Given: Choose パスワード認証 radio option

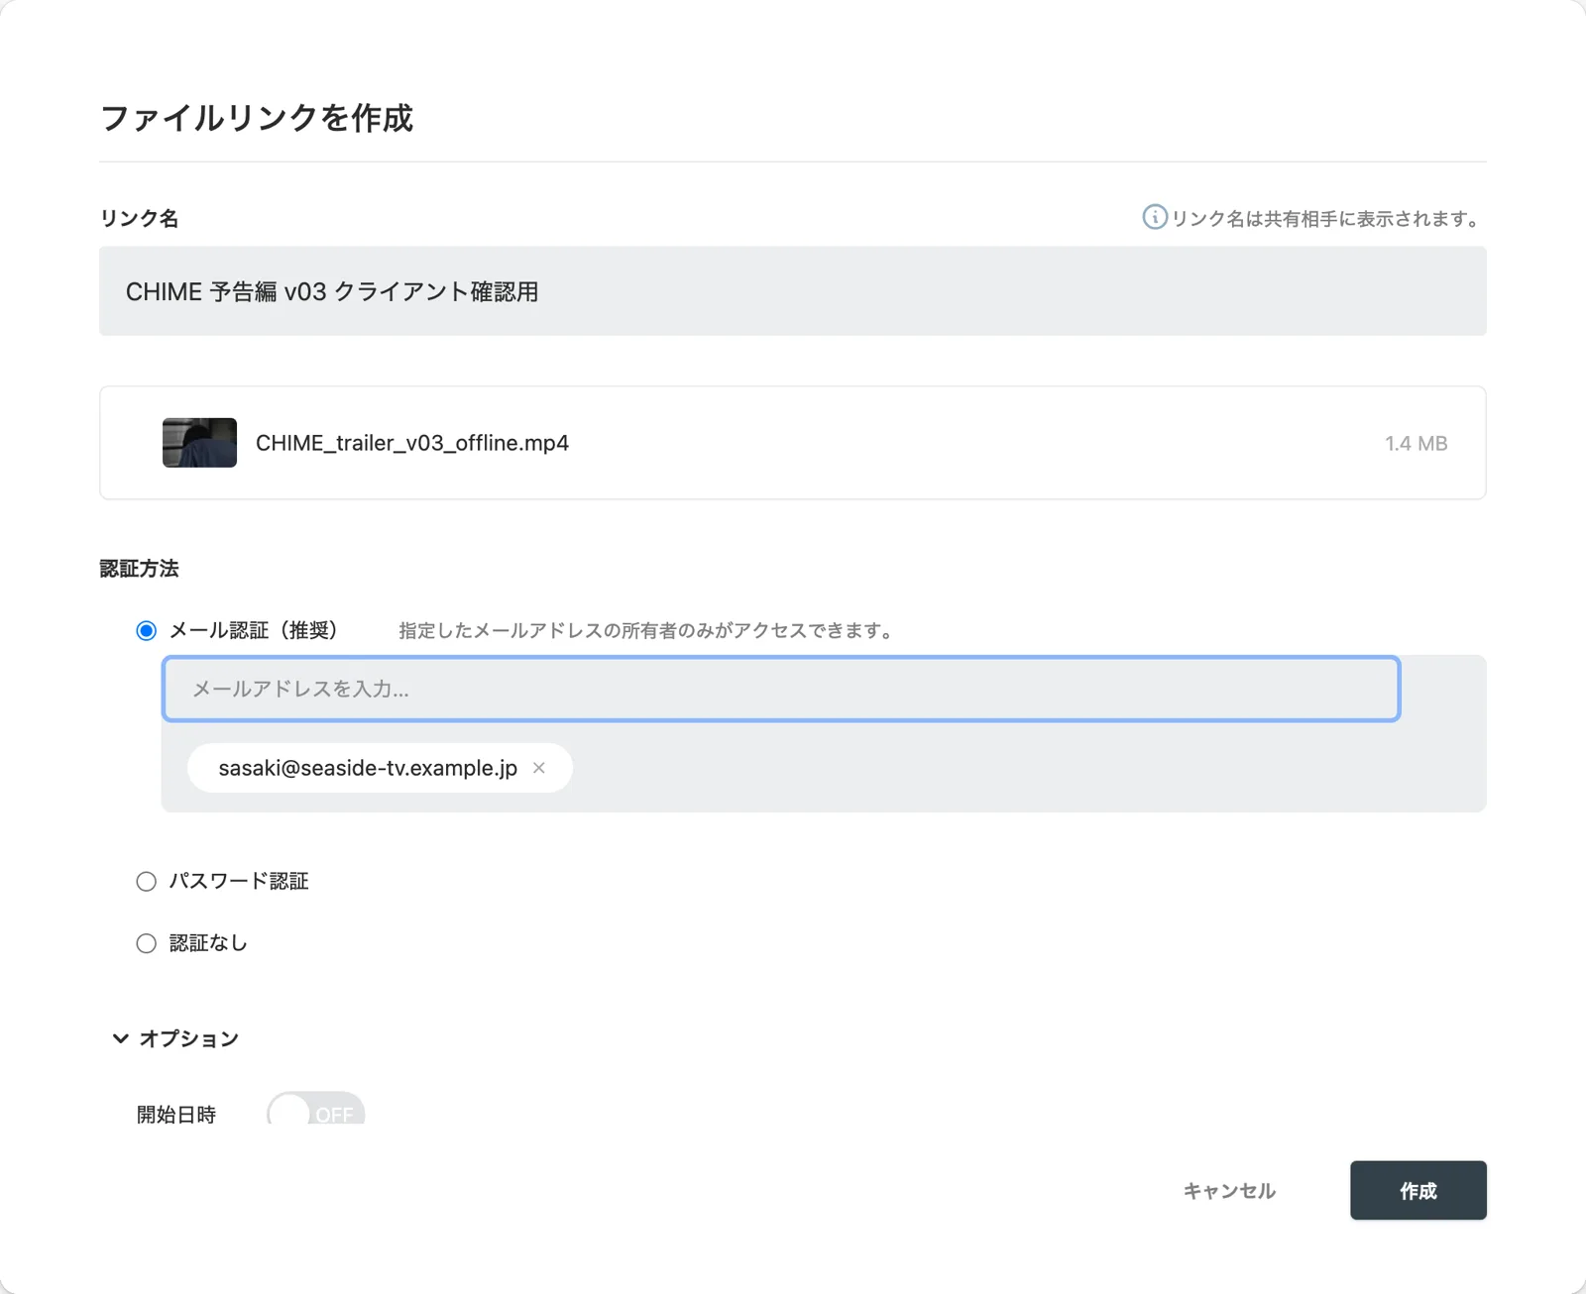Looking at the screenshot, I should pos(146,882).
